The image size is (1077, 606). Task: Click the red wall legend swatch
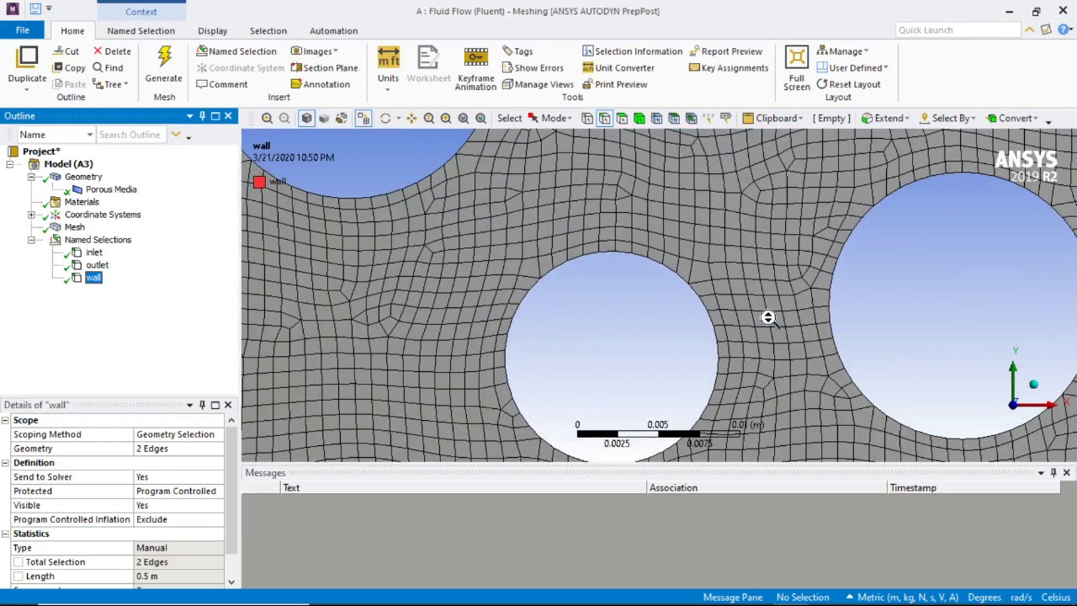[x=259, y=182]
